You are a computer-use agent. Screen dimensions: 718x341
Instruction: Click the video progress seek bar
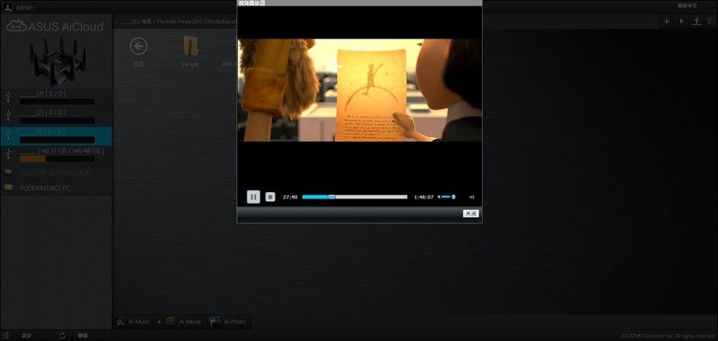tap(355, 197)
